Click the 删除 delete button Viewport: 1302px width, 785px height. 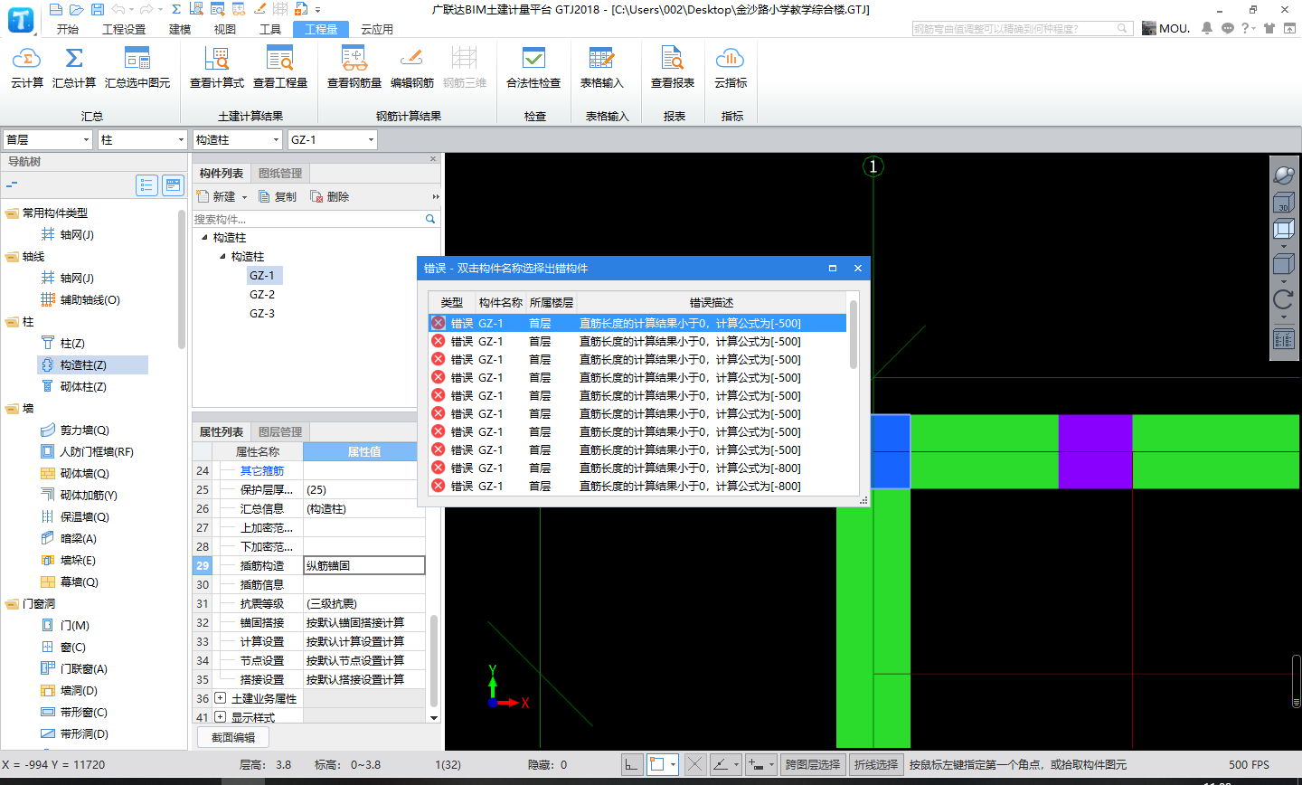[330, 196]
